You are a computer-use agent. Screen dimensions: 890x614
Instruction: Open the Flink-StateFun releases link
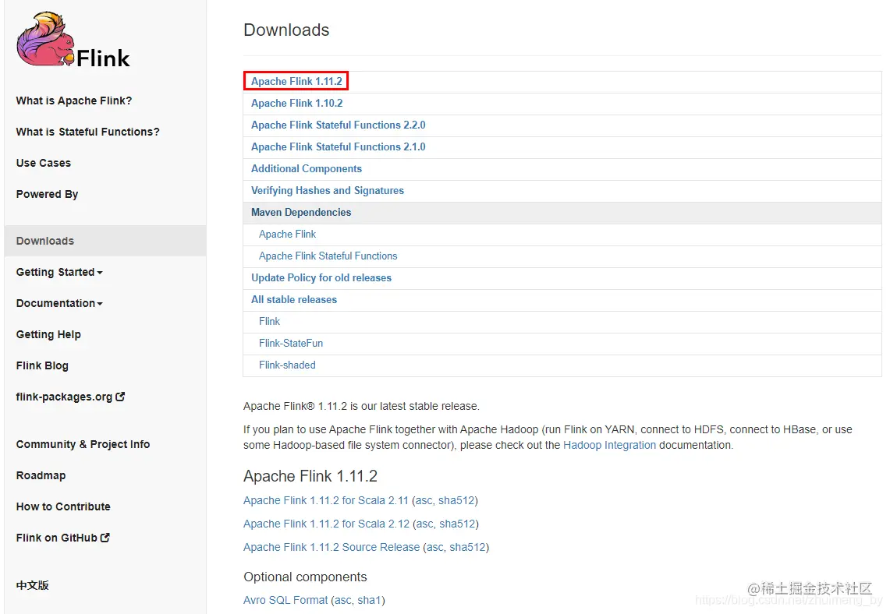pos(291,343)
